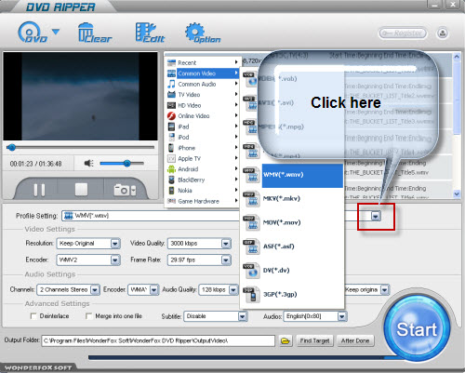This screenshot has width=465, height=373.
Task: Select DV(*.dv) format
Action: [276, 270]
